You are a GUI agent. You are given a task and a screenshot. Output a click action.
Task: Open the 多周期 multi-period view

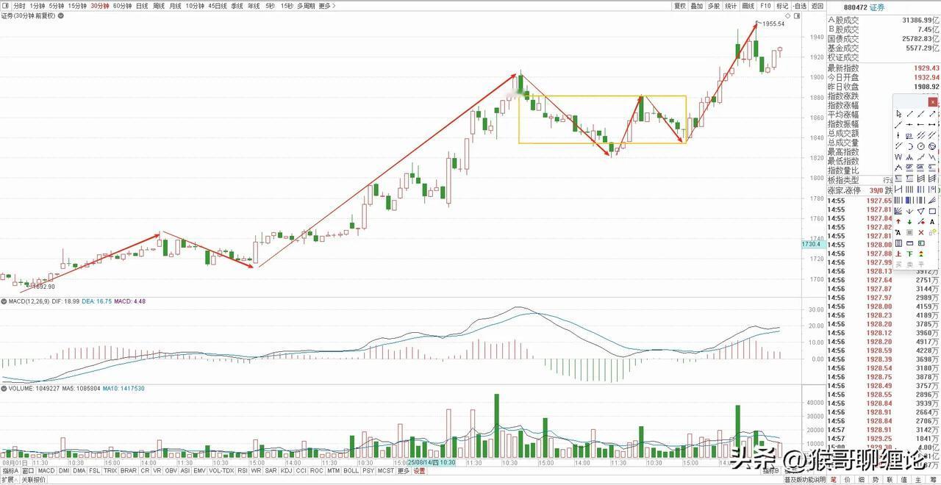click(x=306, y=6)
